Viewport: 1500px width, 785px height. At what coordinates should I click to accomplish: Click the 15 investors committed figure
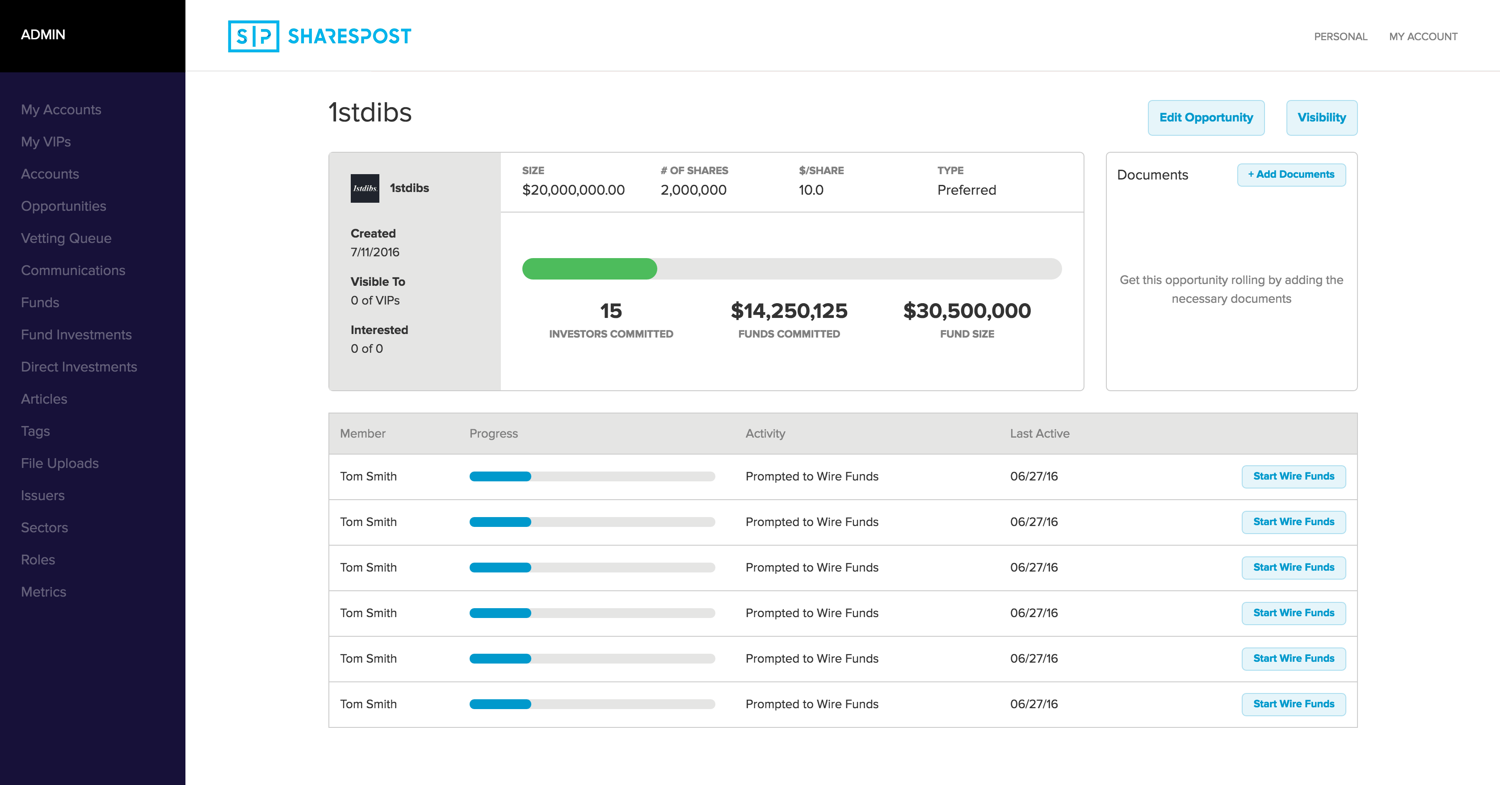pos(611,311)
